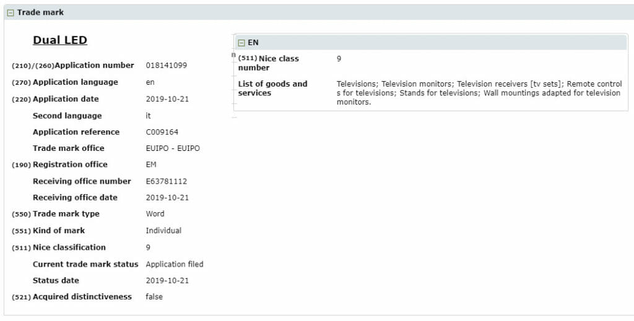This screenshot has height=321, width=634.
Task: Click the Application language label
Action: pyautogui.click(x=75, y=82)
